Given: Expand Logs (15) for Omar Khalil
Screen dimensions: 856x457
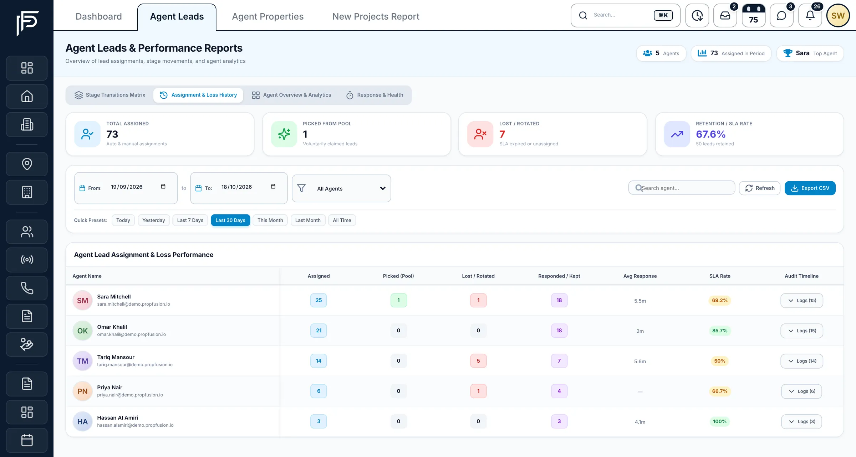Looking at the screenshot, I should click(801, 331).
